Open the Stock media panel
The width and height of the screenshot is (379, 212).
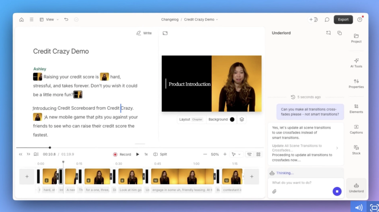(x=356, y=149)
